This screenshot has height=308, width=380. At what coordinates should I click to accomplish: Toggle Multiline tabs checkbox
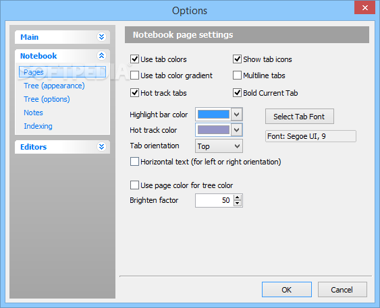(237, 75)
